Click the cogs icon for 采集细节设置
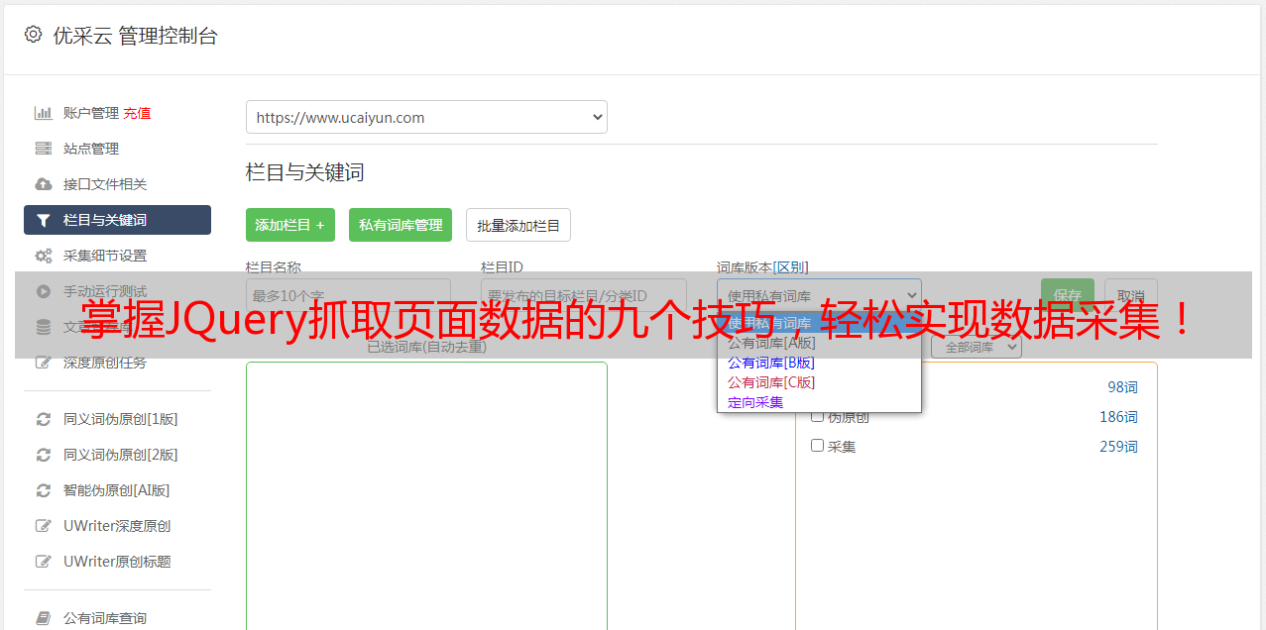Viewport: 1266px width, 630px height. (x=44, y=256)
